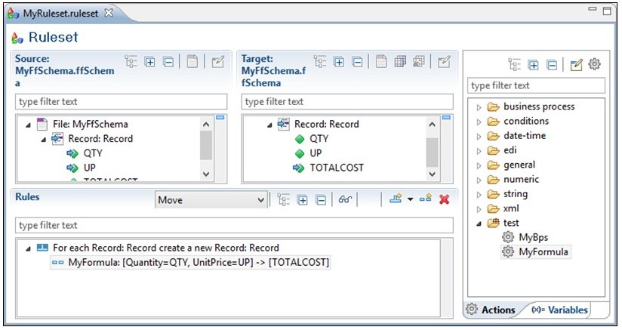Screen dimensions: 622x330
Task: Click the tree layout icon in Target toolbar
Action: [x=320, y=62]
